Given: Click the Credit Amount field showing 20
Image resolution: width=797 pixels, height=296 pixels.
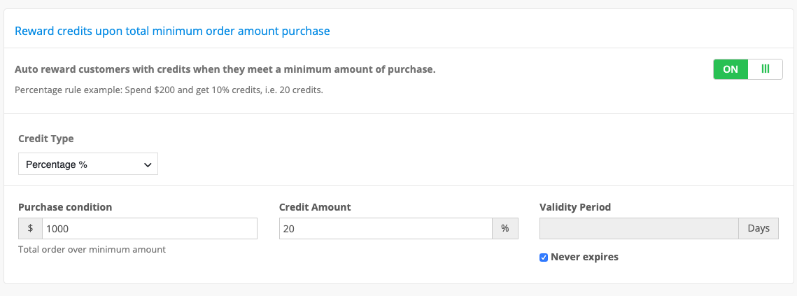Looking at the screenshot, I should click(386, 229).
